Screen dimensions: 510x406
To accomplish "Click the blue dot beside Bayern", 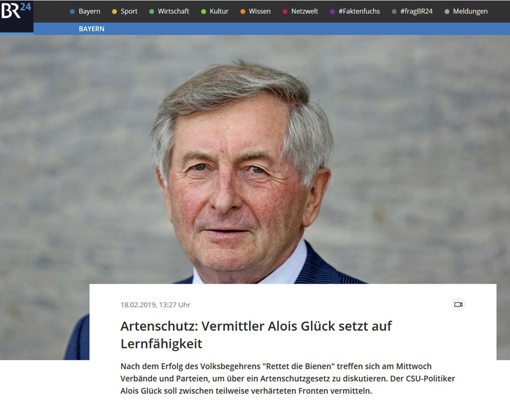I will point(72,11).
